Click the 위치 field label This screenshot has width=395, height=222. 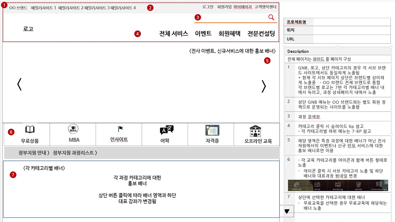pos(290,30)
